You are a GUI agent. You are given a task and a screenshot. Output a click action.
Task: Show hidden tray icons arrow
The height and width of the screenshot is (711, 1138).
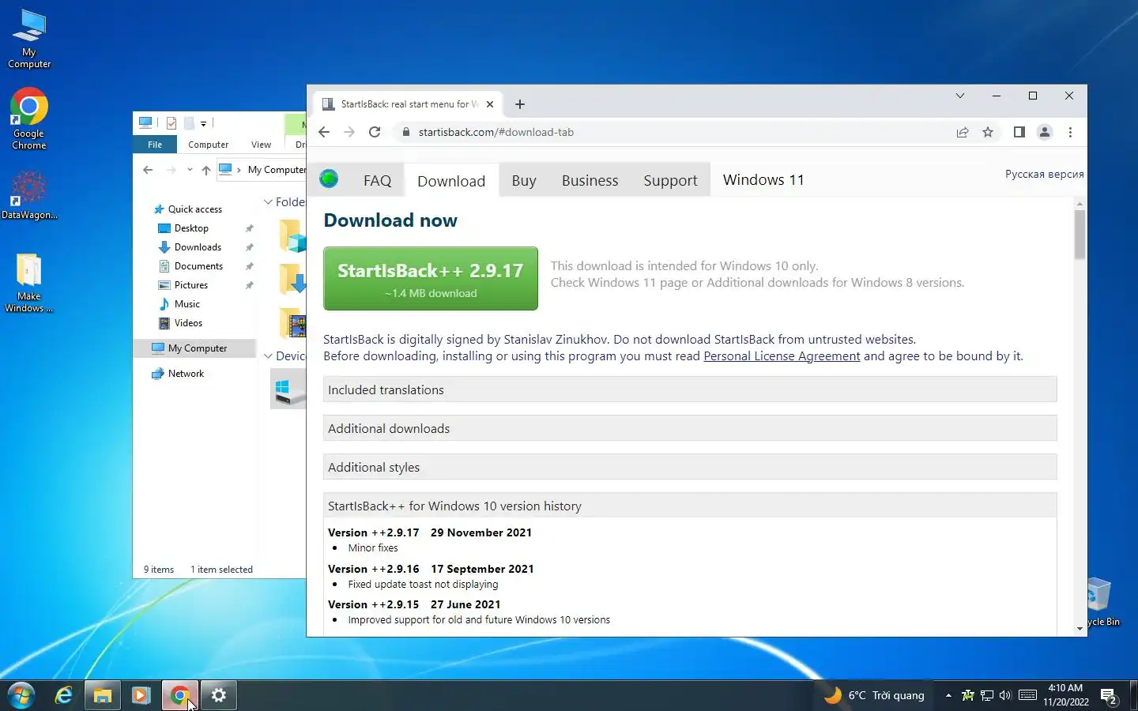coord(948,695)
